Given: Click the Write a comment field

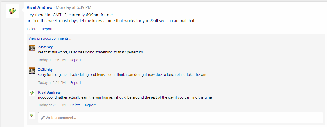Looking at the screenshot, I should pyautogui.click(x=180, y=118).
